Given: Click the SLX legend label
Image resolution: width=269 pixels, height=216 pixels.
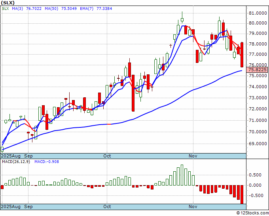Looking at the screenshot, I should pyautogui.click(x=6, y=8).
